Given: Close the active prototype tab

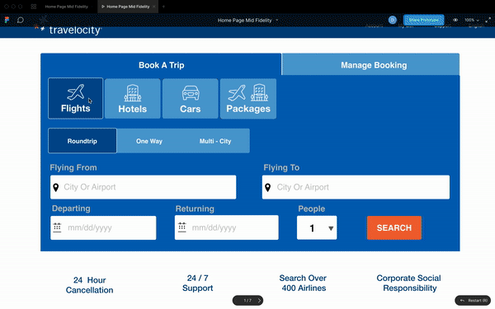Looking at the screenshot, I should pos(154,7).
